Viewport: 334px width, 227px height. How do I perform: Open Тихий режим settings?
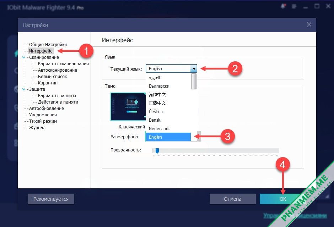tap(43, 121)
